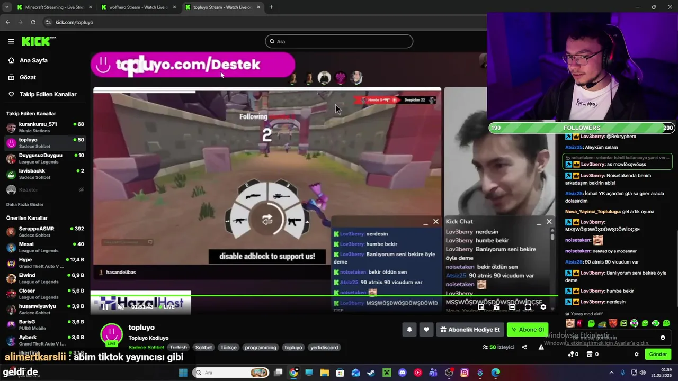
Task: Open SerappuASMR recommended channel
Action: tap(45, 231)
